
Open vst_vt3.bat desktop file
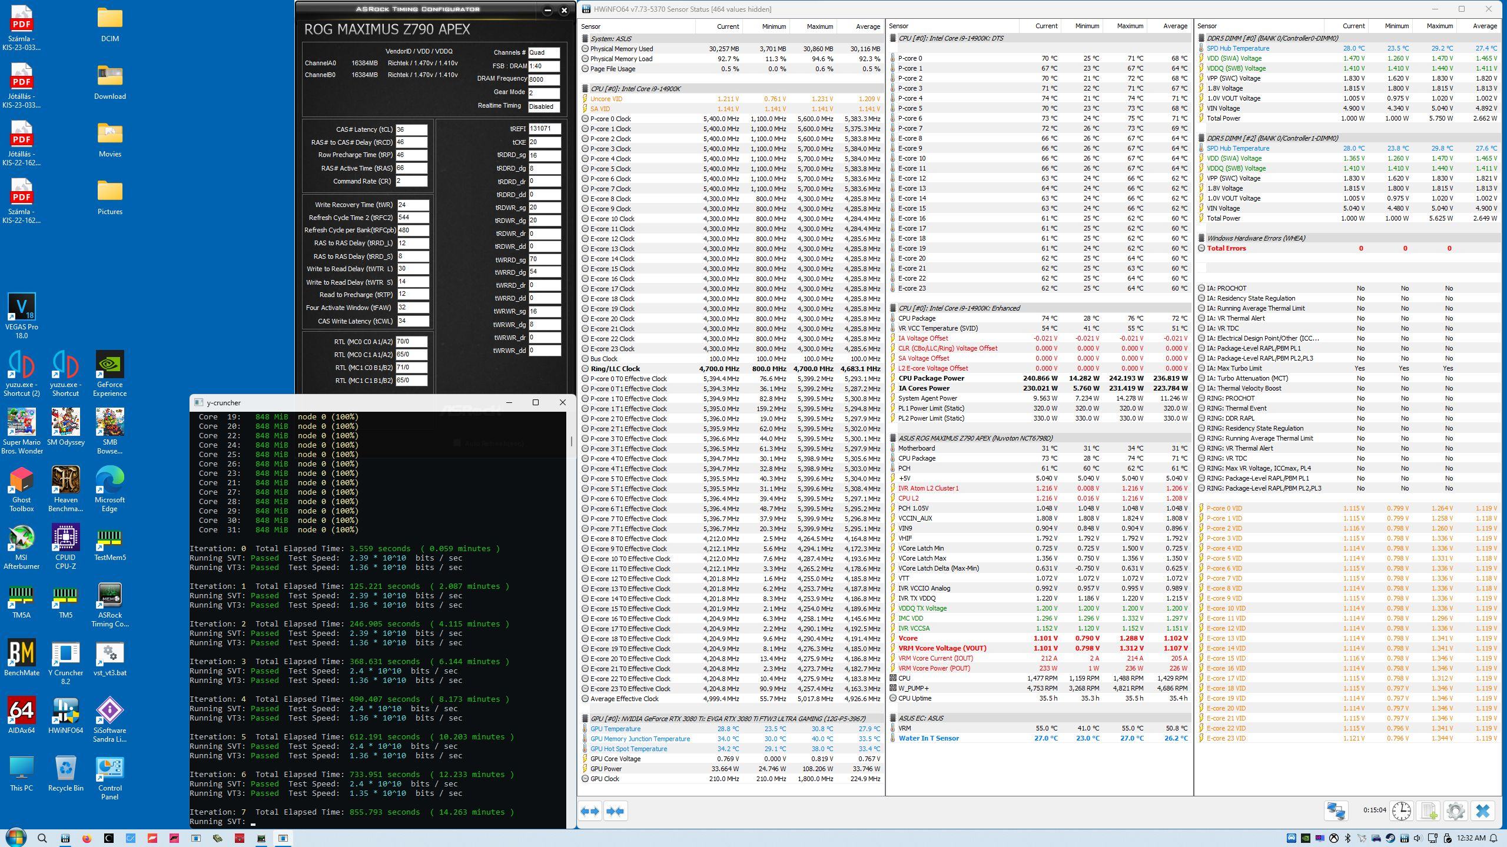[x=109, y=658]
